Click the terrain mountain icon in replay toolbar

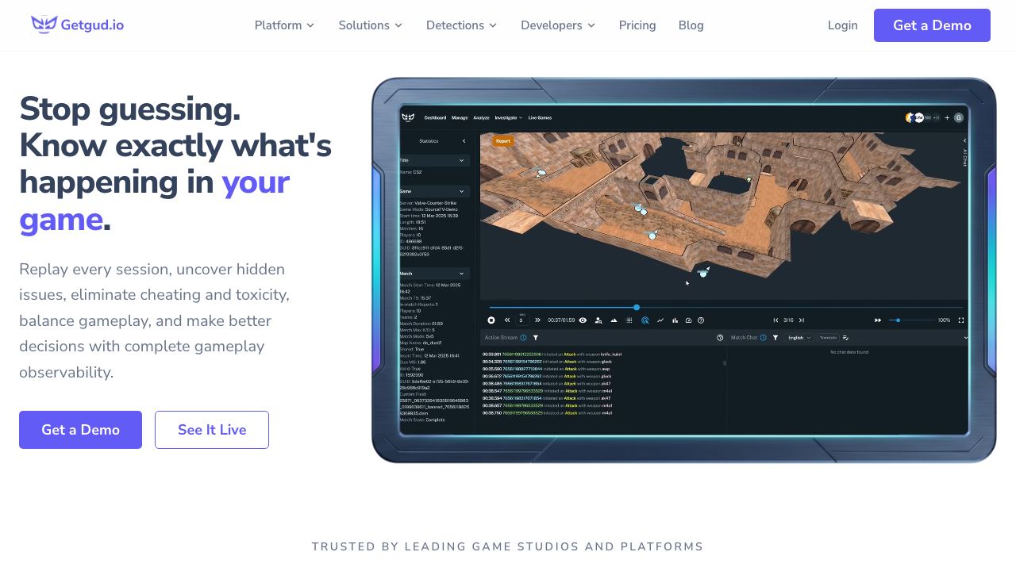click(614, 320)
